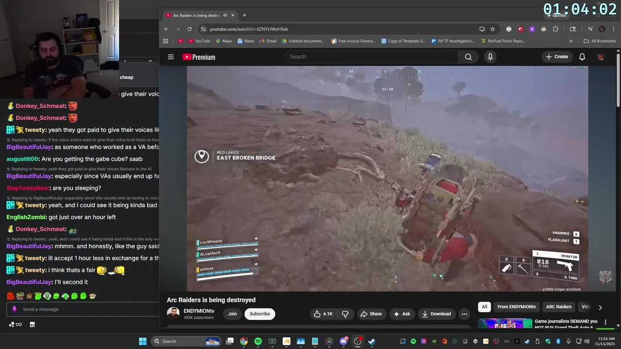Open the ENDYMIONtv channel avatar
Viewport: 621px width, 349px height.
[173, 314]
